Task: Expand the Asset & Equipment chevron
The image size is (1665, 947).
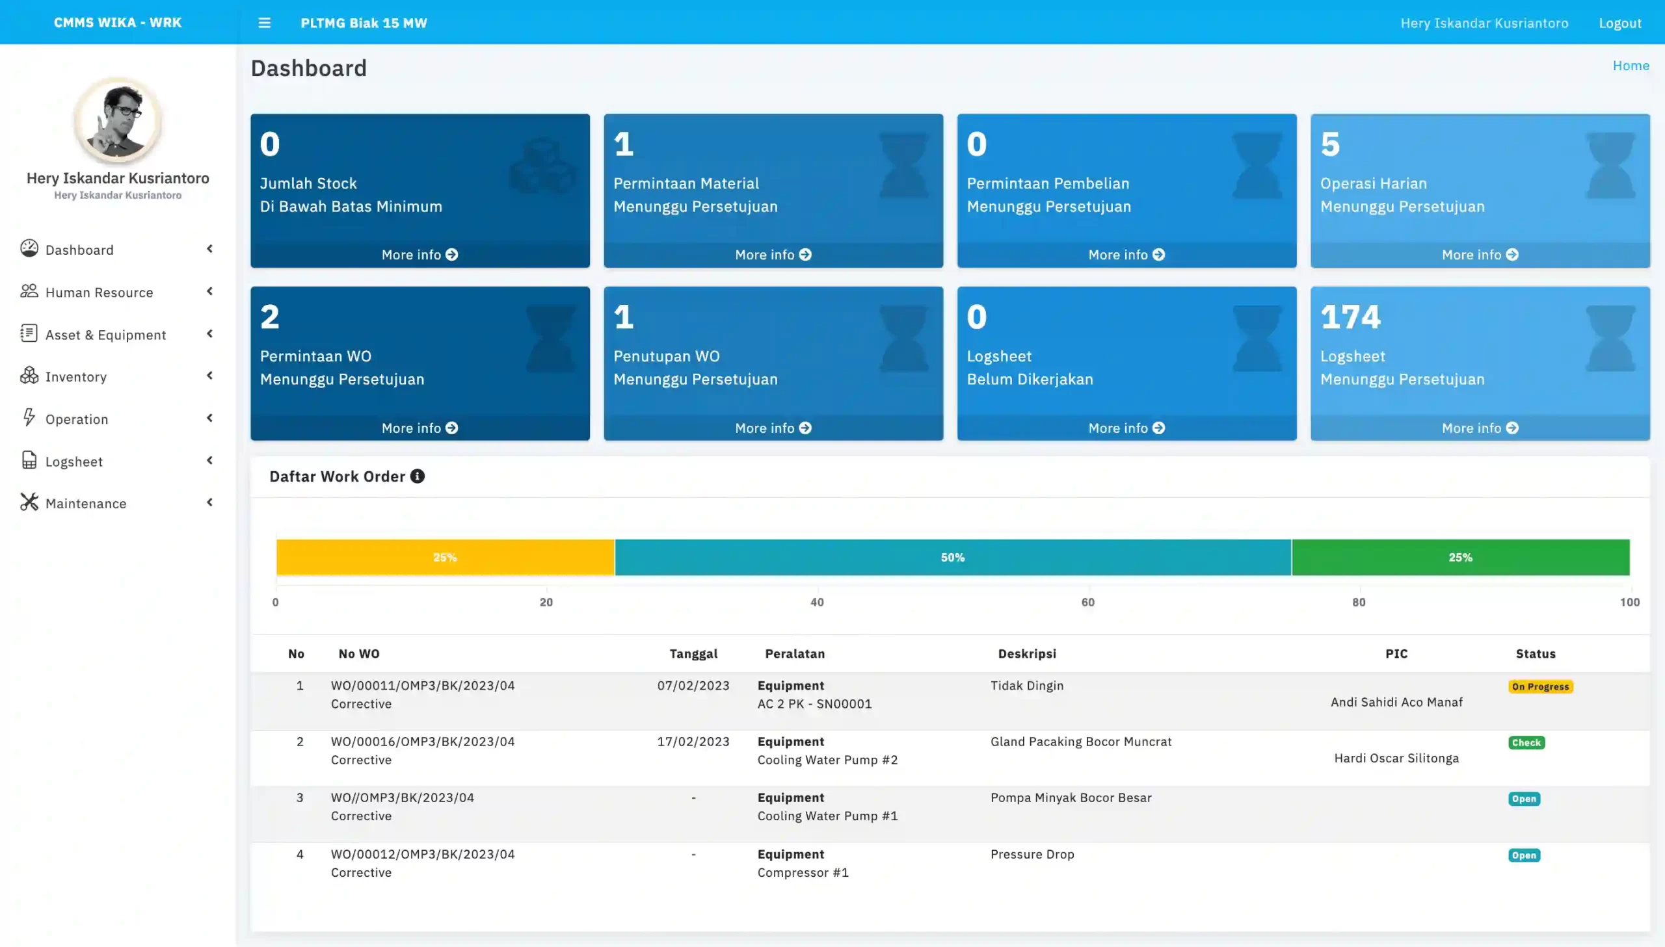Action: (209, 333)
